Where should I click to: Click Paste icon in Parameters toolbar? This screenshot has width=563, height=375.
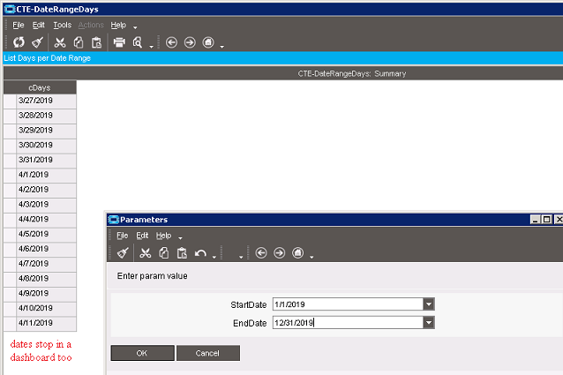(x=182, y=253)
